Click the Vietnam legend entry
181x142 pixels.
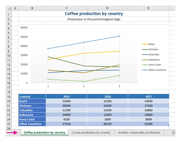[150, 49]
